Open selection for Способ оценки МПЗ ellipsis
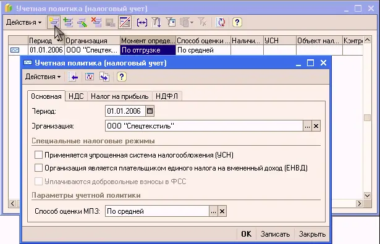 coord(213,211)
